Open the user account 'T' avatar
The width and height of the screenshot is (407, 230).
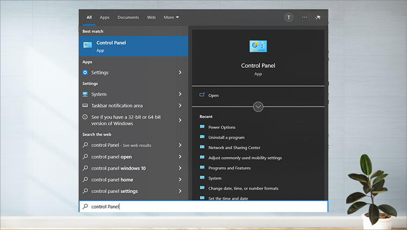(288, 17)
